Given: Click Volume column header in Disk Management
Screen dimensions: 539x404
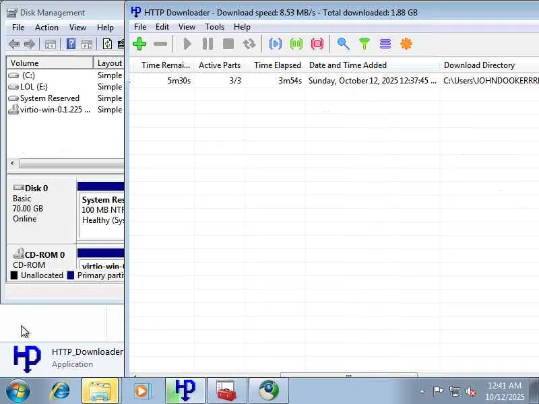Looking at the screenshot, I should point(50,63).
